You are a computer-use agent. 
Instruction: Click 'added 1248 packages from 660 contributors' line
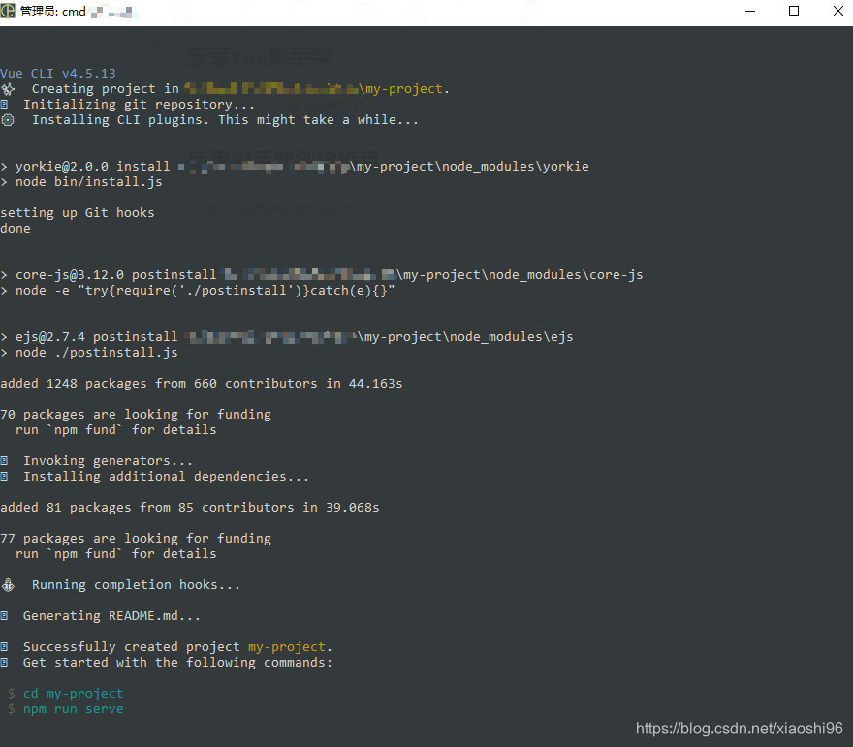click(202, 384)
